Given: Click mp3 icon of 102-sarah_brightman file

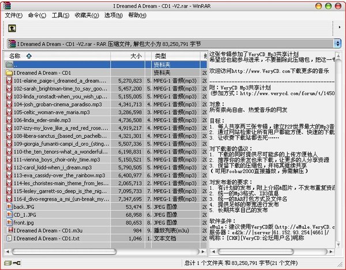Looking at the screenshot, I should click(x=9, y=88).
